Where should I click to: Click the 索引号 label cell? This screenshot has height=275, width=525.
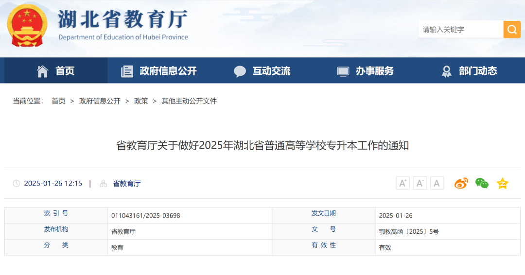tap(56, 215)
